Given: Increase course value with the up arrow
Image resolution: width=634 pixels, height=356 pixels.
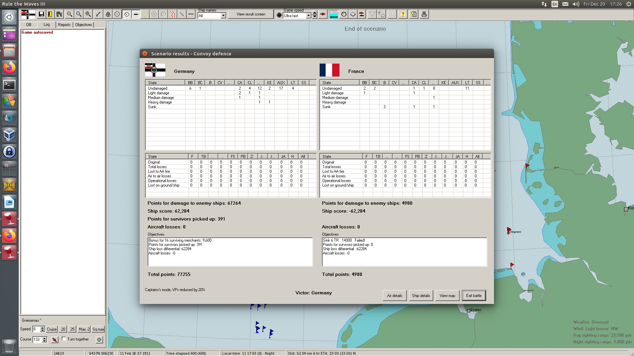Looking at the screenshot, I should pos(45,338).
